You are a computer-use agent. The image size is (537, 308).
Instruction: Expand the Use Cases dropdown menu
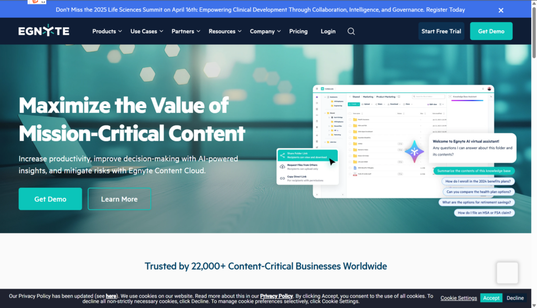click(x=147, y=31)
